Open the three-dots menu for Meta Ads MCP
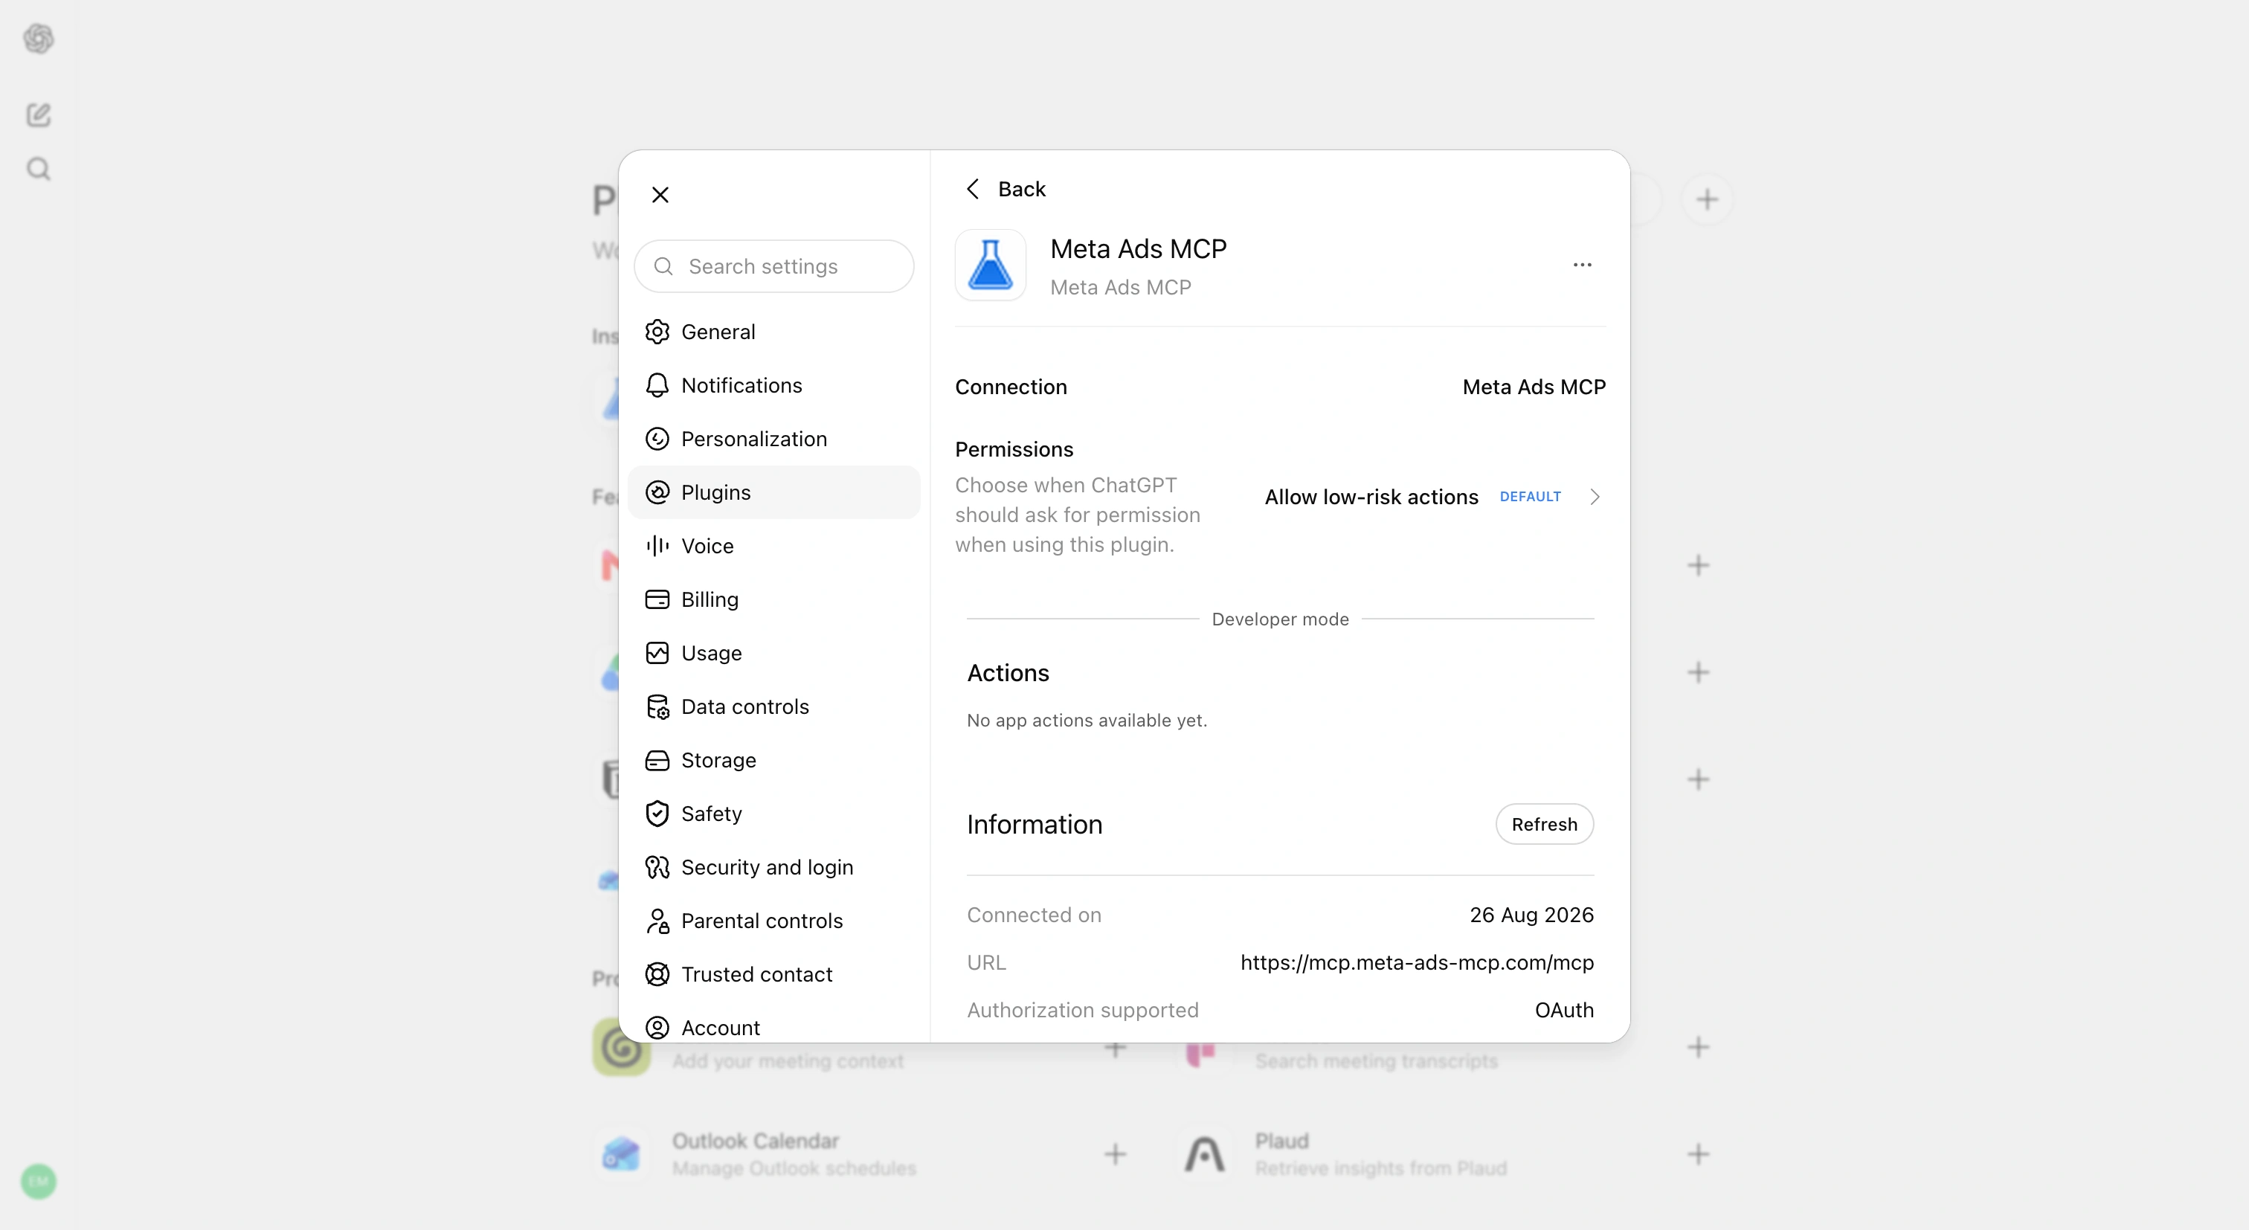Screen dimensions: 2249x1230 (x=1582, y=265)
